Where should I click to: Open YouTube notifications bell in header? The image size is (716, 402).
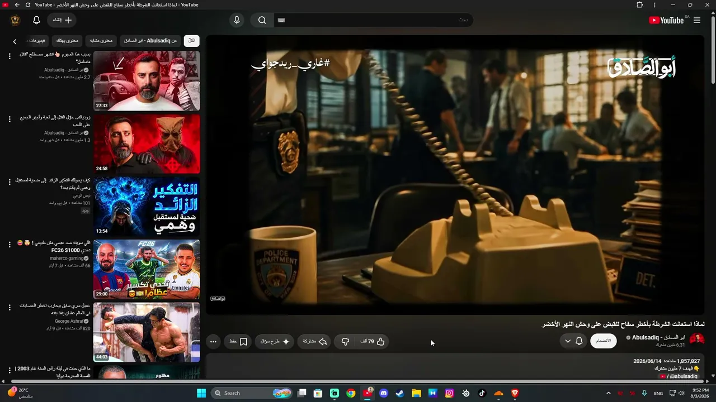[36, 20]
